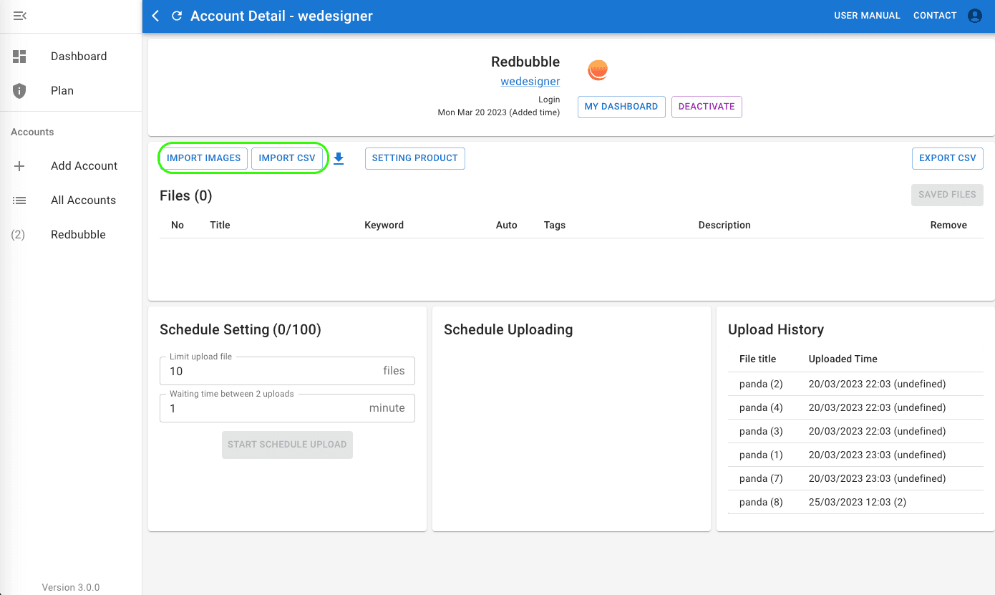Click Import CSV button
Image resolution: width=995 pixels, height=595 pixels.
point(287,158)
